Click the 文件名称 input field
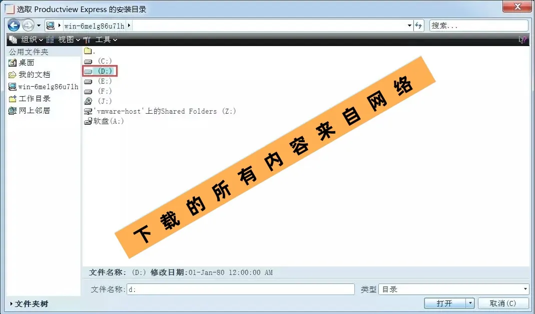The image size is (535, 314). (241, 289)
